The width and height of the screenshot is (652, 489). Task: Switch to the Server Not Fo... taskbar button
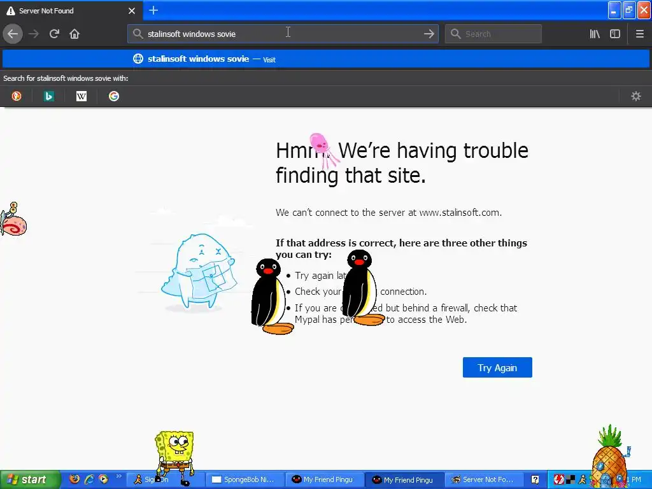[485, 479]
